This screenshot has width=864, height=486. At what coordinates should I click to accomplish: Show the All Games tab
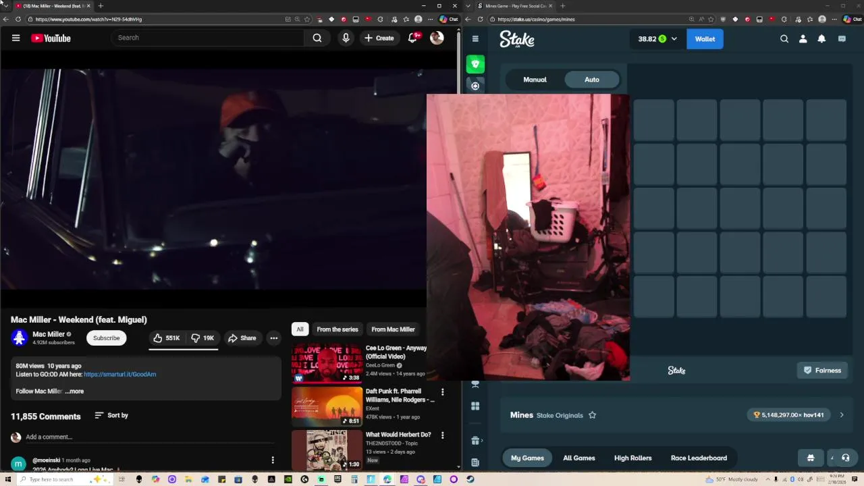coord(579,458)
